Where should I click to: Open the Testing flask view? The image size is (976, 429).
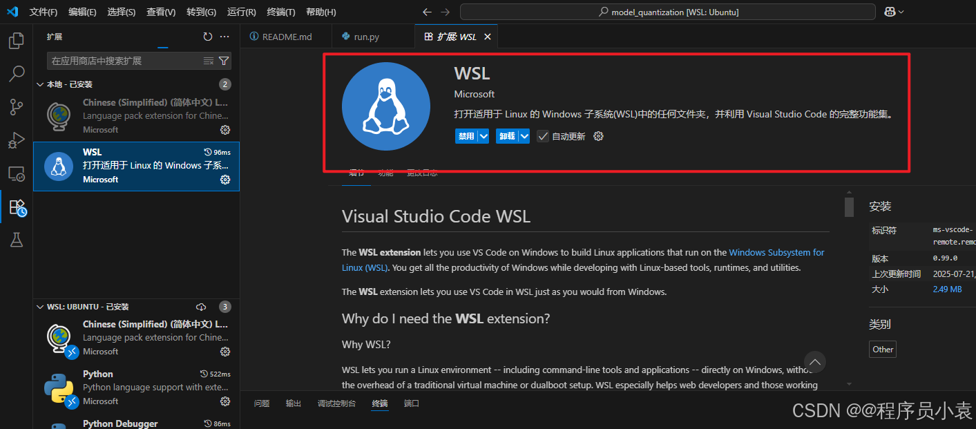coord(16,240)
